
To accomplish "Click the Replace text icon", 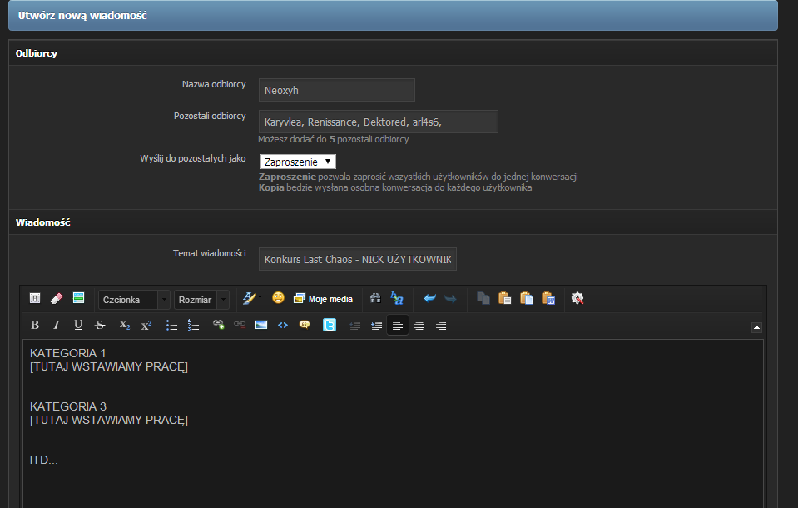I will coord(397,299).
